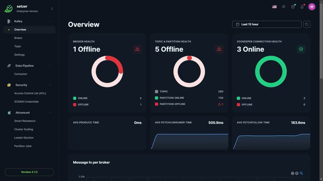Screen dimensions: 323x181
Task: Toggle light theme with sun icon
Action: click(284, 7)
